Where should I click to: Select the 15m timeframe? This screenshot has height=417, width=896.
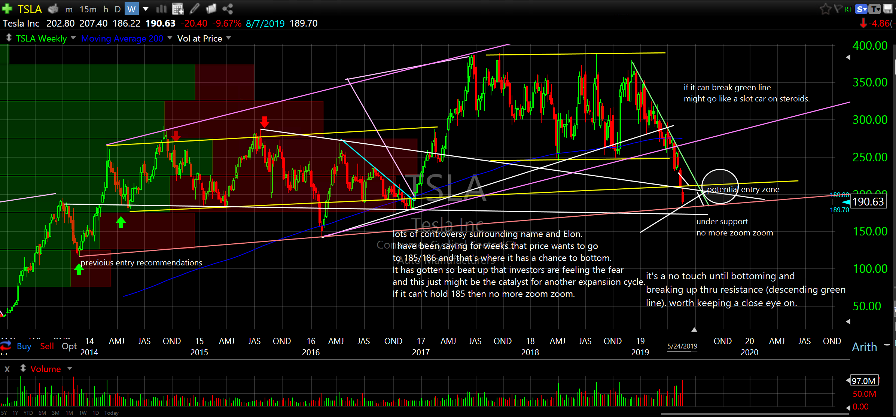(x=88, y=9)
